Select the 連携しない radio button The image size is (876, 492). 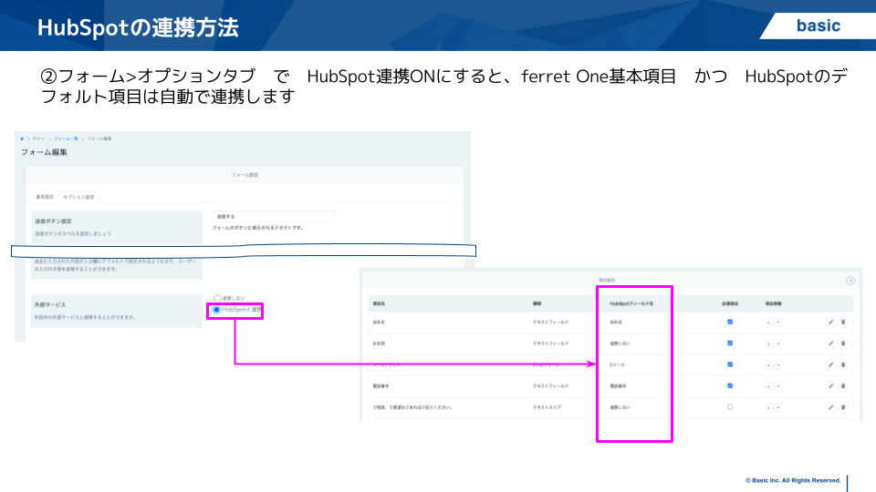click(x=217, y=299)
